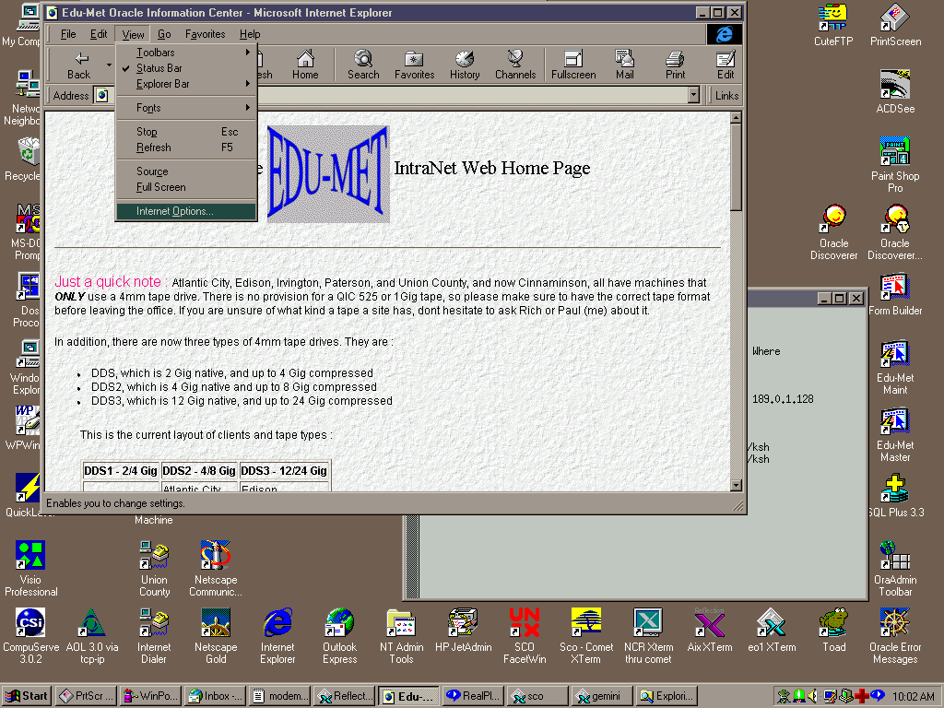Open the Mail toolbar button
Image resolution: width=944 pixels, height=708 pixels.
624,65
